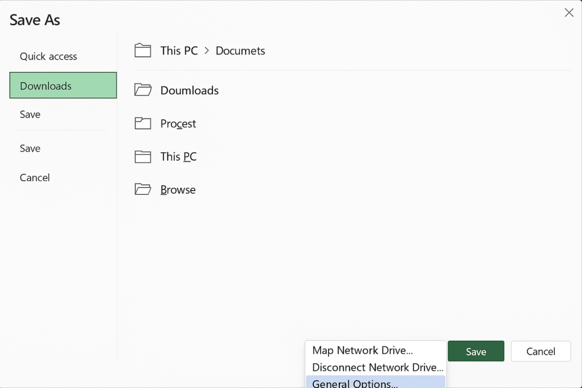Click the open folder icon next to Doumloads

click(143, 90)
